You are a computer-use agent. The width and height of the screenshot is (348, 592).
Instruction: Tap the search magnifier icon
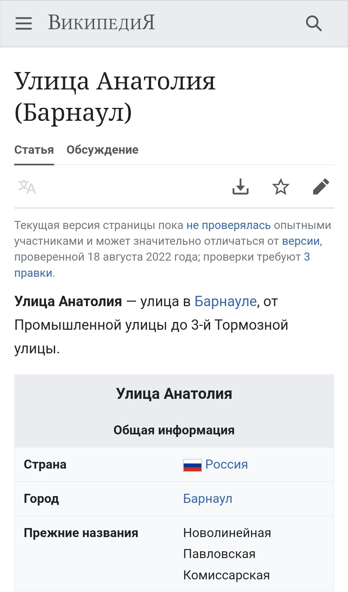(x=314, y=23)
